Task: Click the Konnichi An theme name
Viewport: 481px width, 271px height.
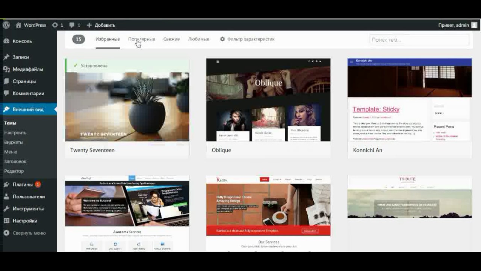Action: (x=368, y=150)
